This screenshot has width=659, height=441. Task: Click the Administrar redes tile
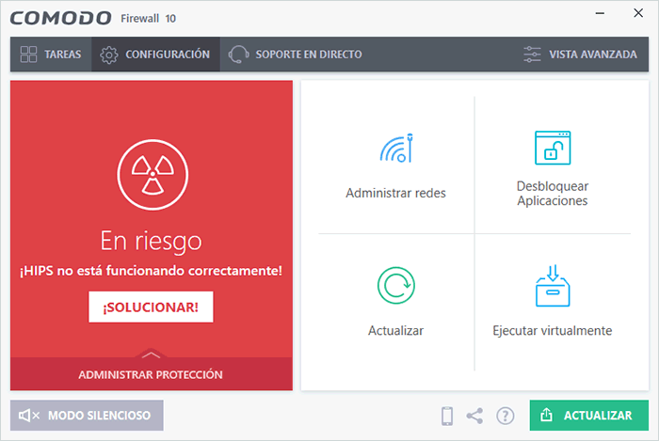396,165
